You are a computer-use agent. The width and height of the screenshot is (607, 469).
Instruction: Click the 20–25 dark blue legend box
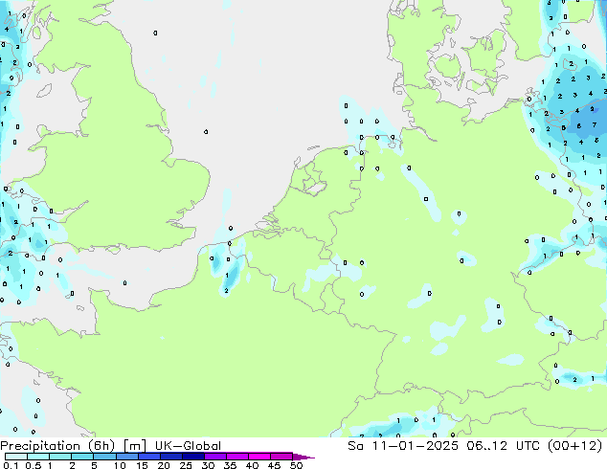(x=170, y=457)
